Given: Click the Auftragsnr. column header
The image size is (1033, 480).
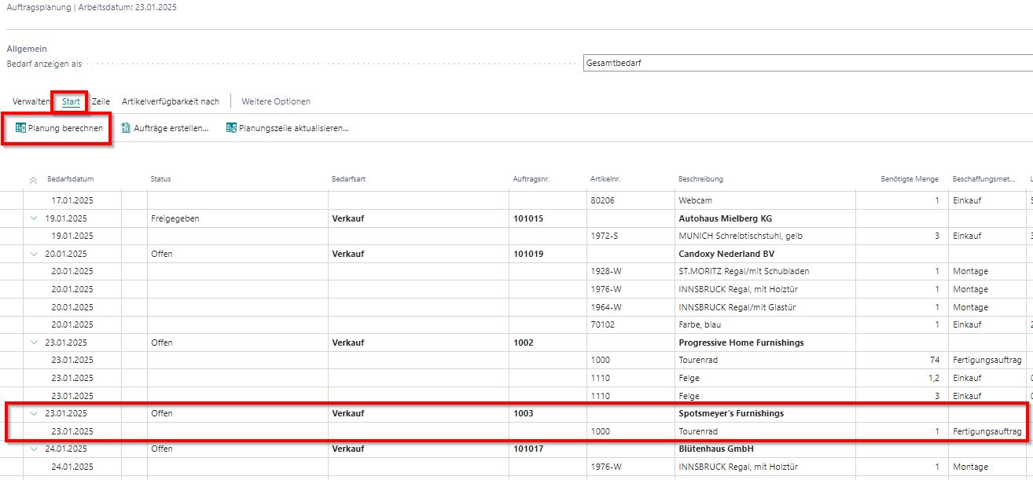Looking at the screenshot, I should point(531,179).
